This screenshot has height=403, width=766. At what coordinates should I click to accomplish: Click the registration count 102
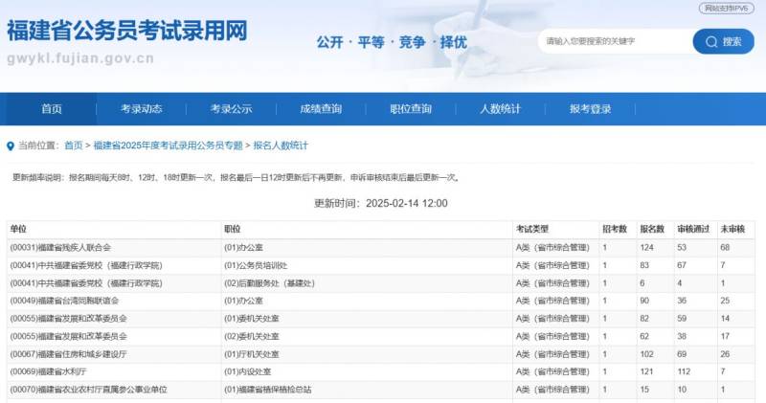pyautogui.click(x=647, y=354)
